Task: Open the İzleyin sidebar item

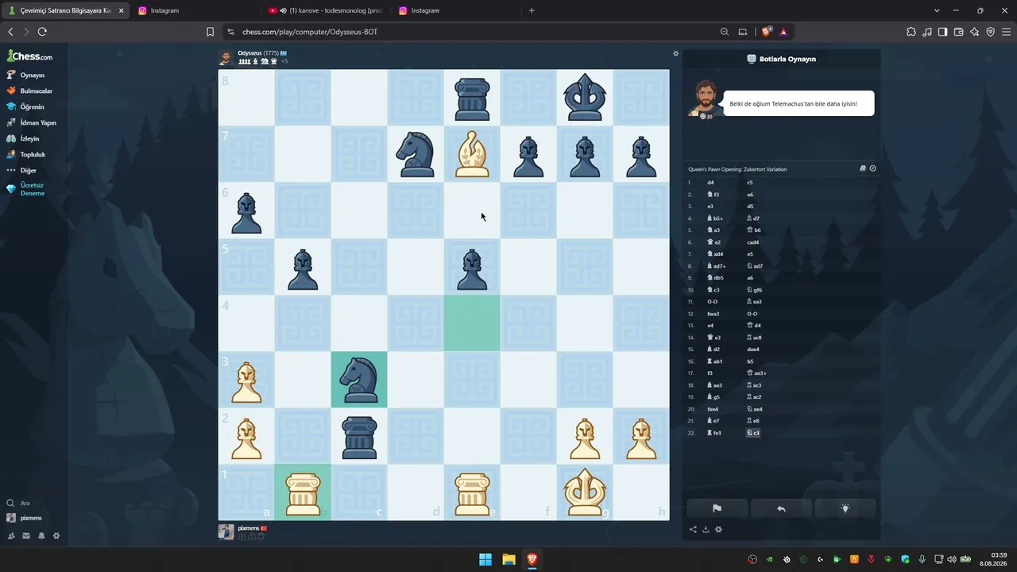Action: click(23, 138)
